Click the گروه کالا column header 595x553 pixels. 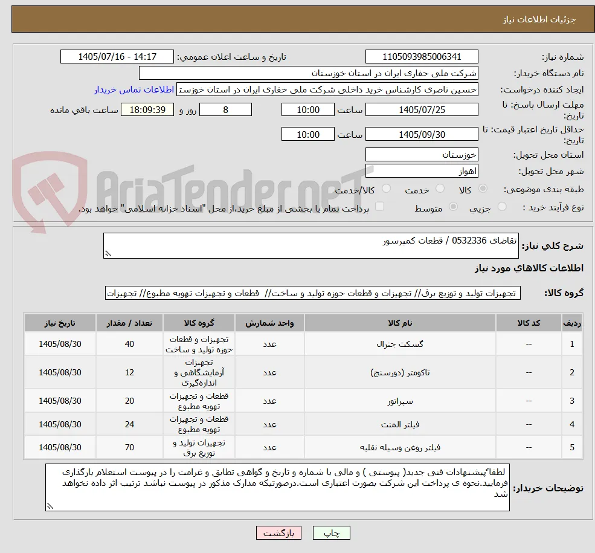(199, 323)
